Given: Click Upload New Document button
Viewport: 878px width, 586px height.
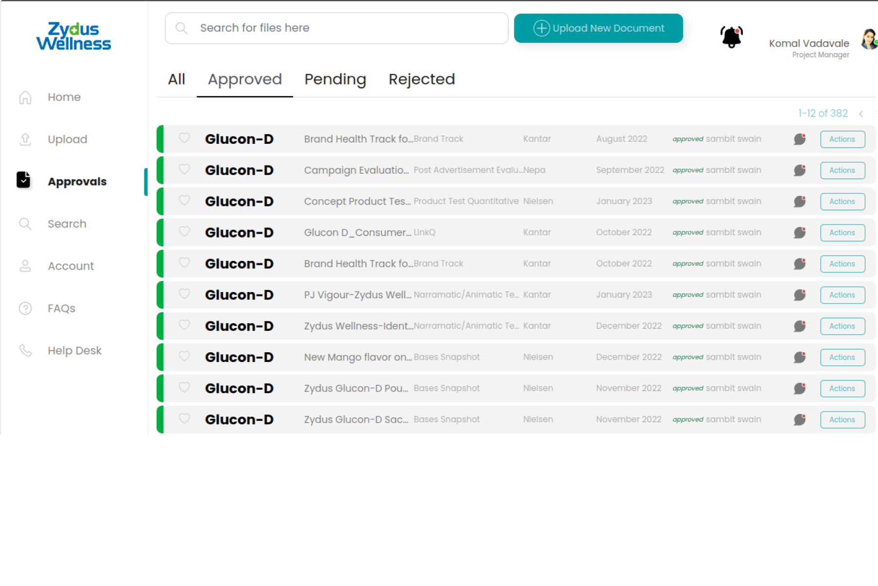Looking at the screenshot, I should pos(598,28).
